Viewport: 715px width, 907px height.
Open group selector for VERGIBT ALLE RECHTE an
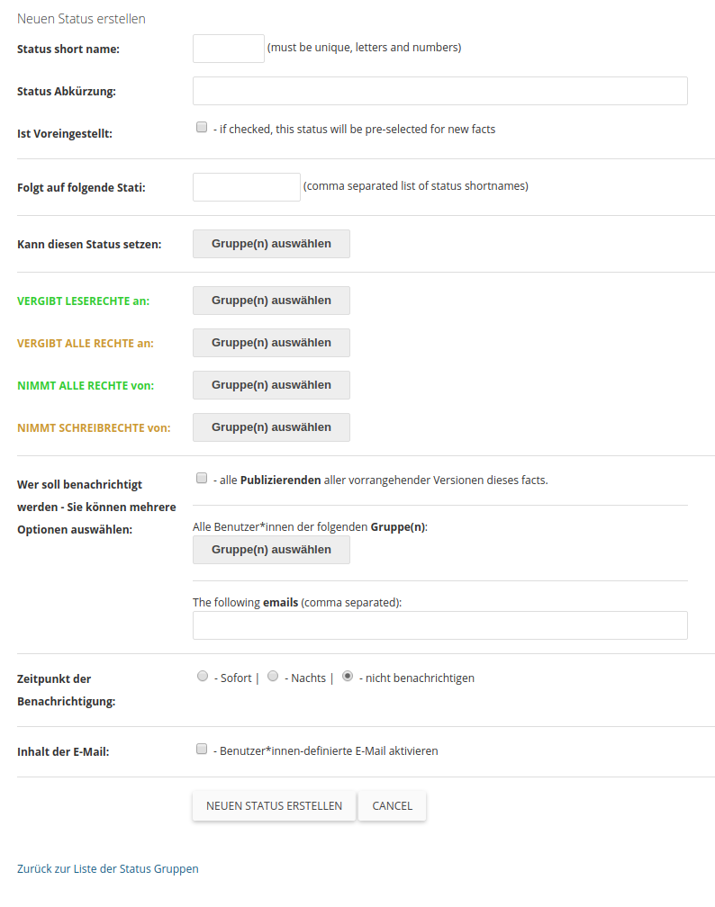pos(271,343)
